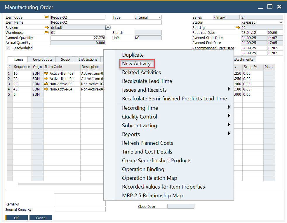Click into the Remarks text box

click(79, 200)
